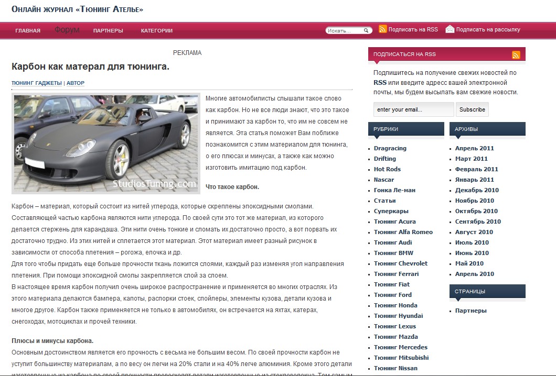
Task: Open the Главная menu item
Action: pyautogui.click(x=28, y=30)
